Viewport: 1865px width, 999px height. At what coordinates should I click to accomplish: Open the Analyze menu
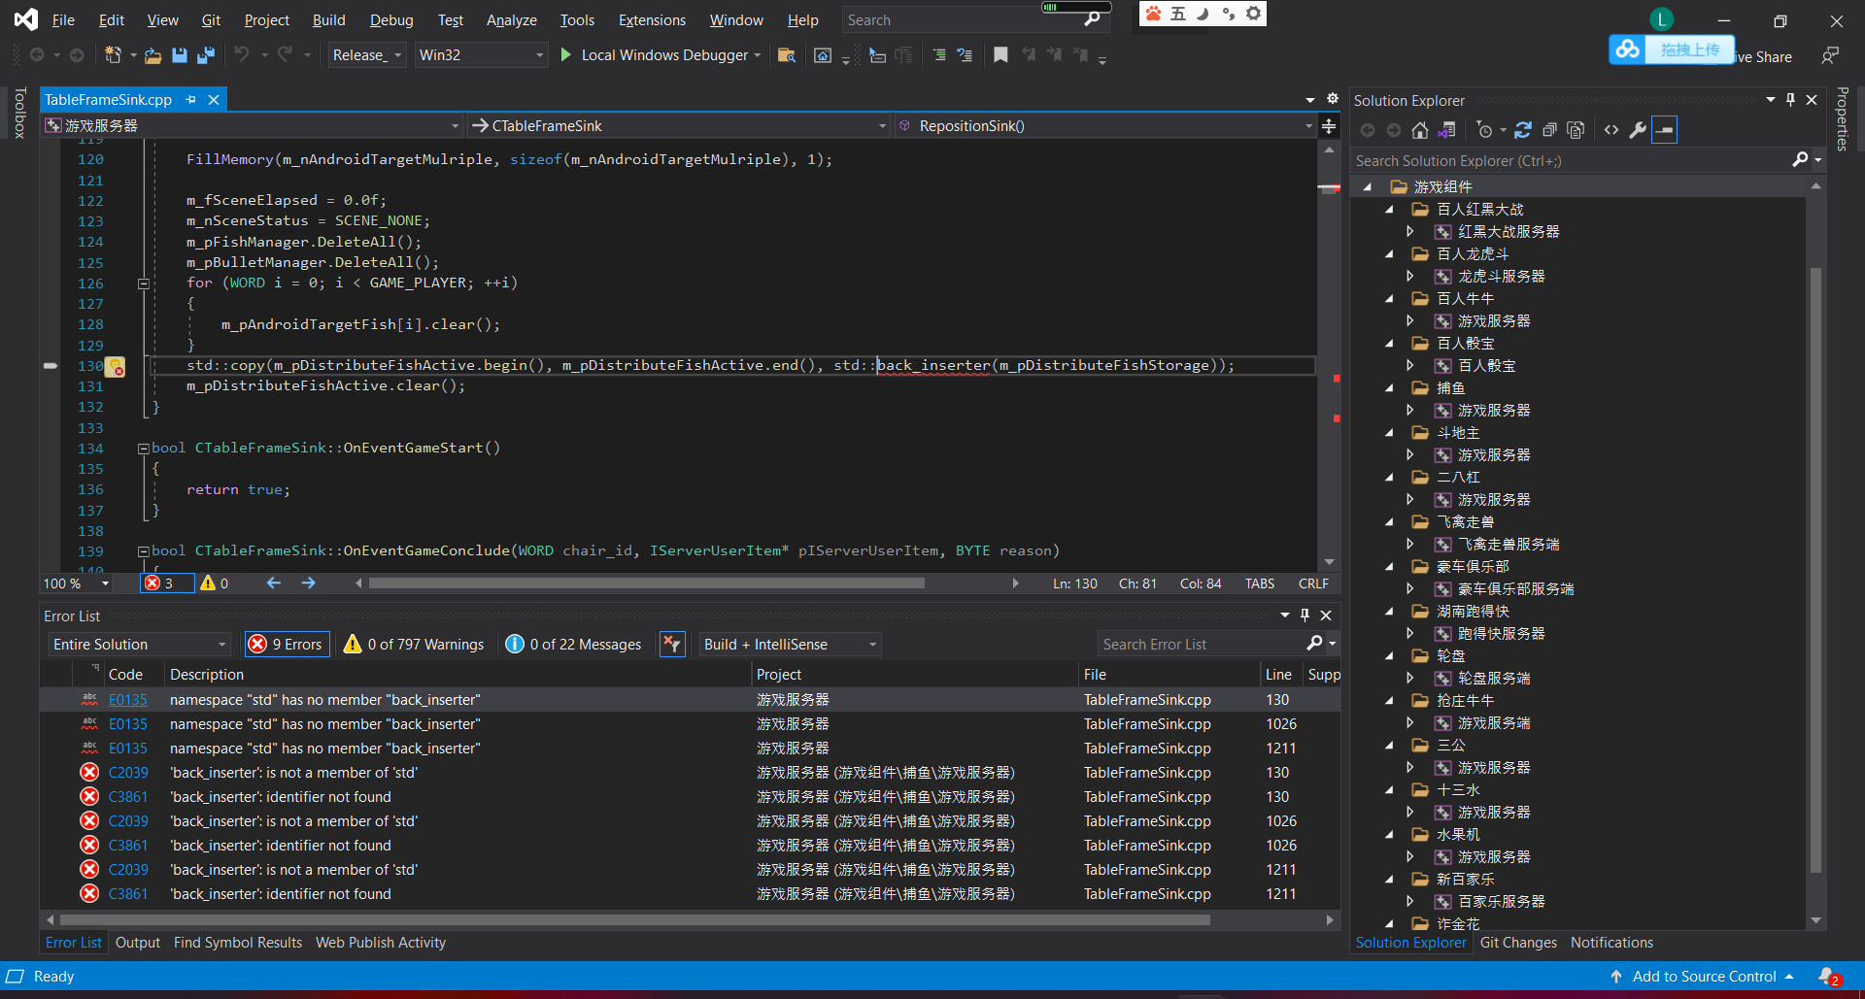pyautogui.click(x=511, y=19)
